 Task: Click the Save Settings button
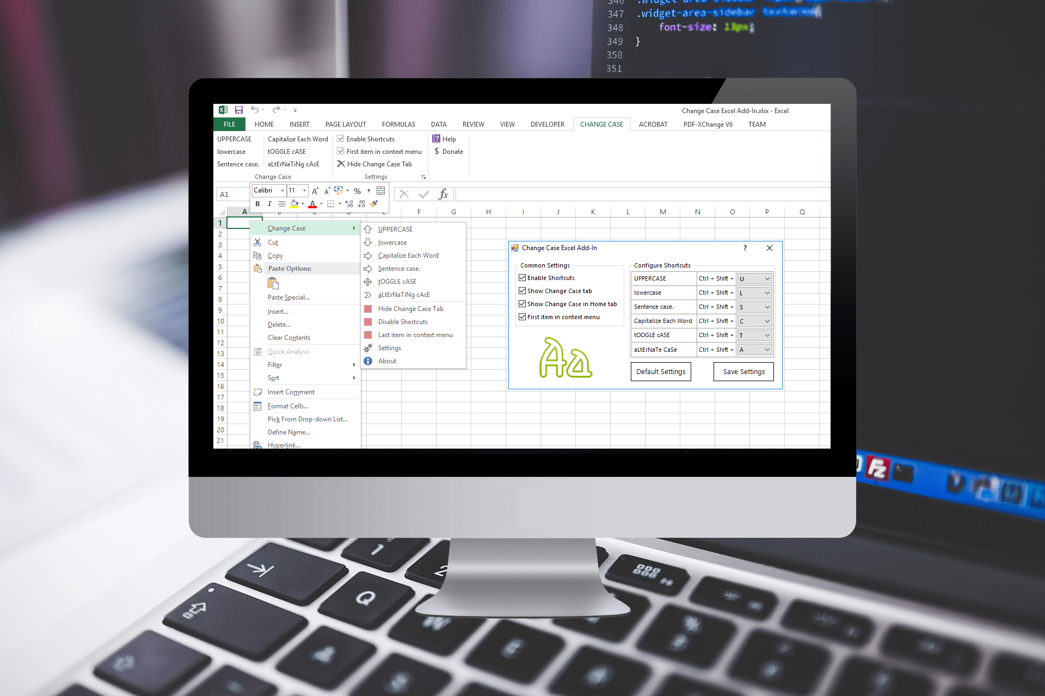[742, 370]
